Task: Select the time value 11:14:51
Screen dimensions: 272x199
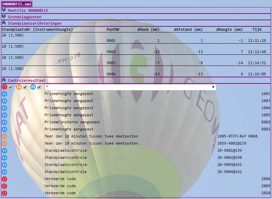Action: 257,63
